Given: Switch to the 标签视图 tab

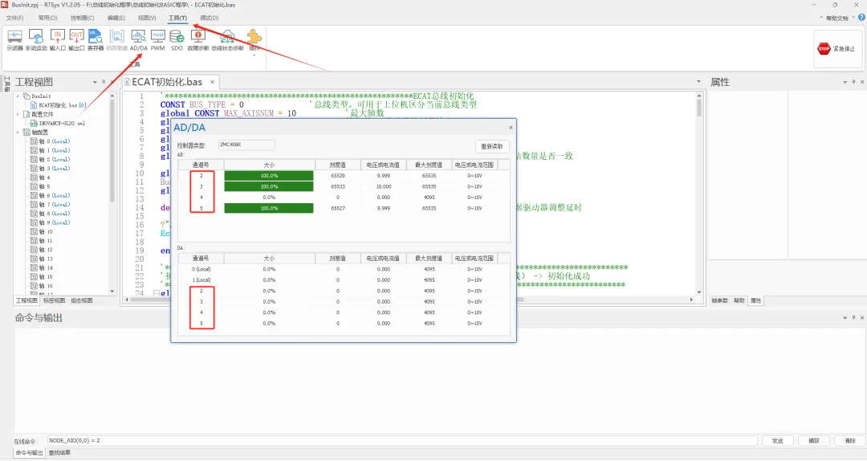Looking at the screenshot, I should coord(55,300).
